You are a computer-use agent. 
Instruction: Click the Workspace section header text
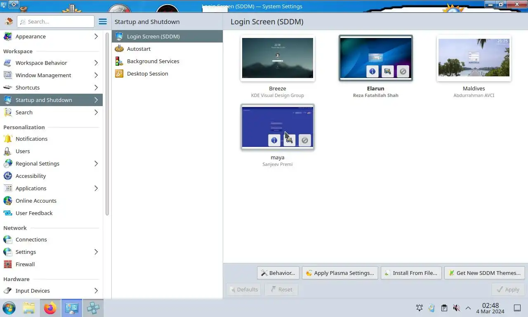(x=18, y=51)
